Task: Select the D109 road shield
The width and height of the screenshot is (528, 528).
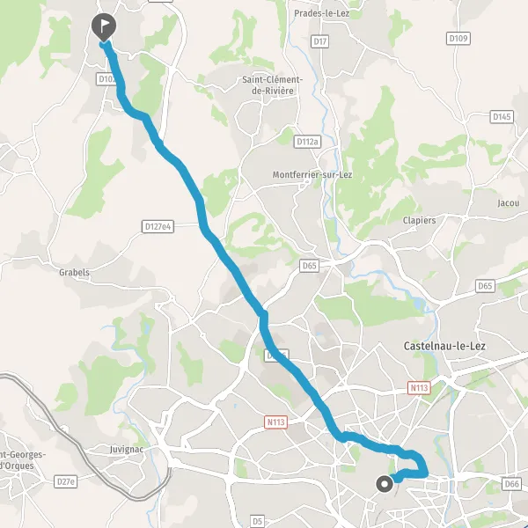Action: pyautogui.click(x=458, y=39)
